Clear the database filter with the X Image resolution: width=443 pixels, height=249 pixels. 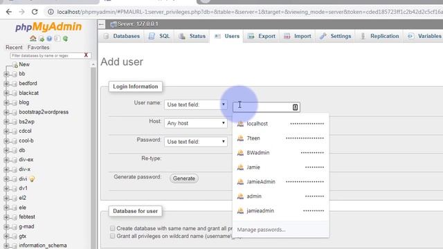pos(86,55)
